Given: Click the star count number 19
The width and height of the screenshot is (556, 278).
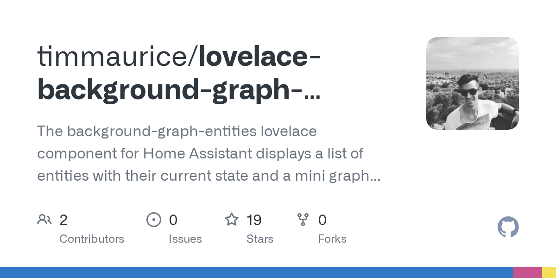Looking at the screenshot, I should coord(254,220).
